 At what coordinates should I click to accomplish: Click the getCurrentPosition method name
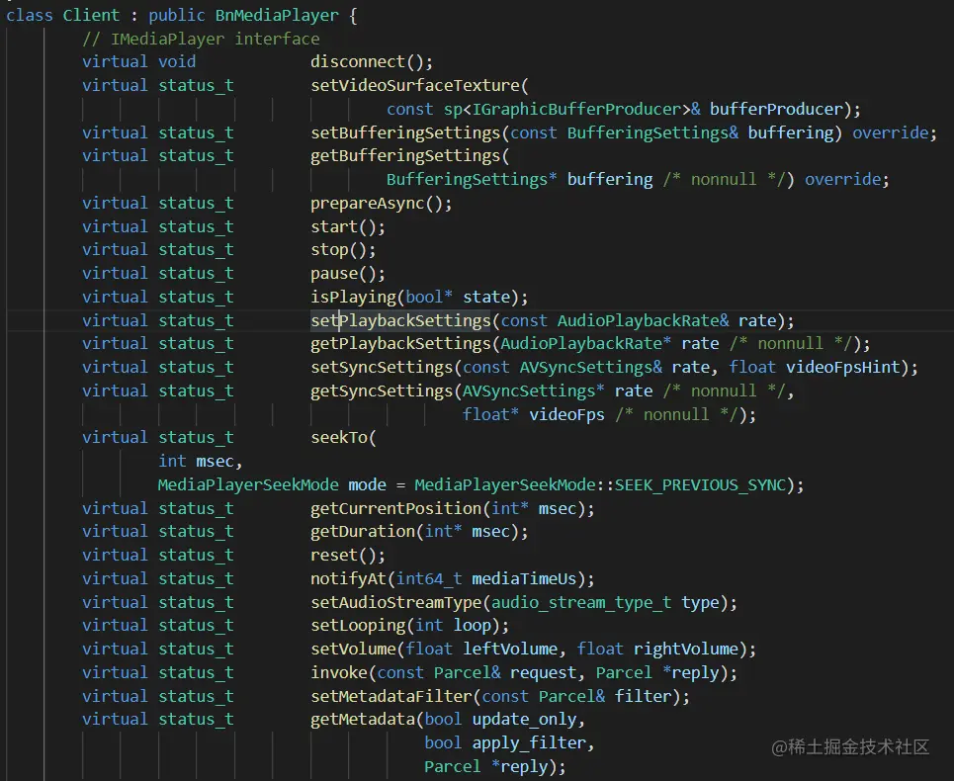pos(395,508)
